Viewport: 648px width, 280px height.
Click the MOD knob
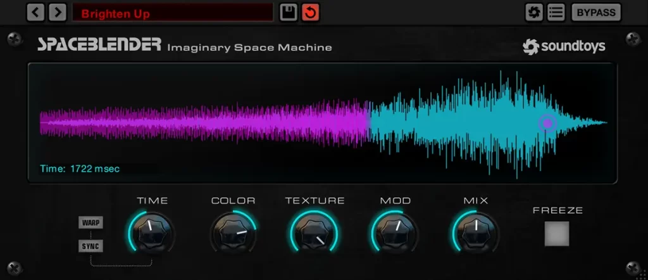coord(395,231)
